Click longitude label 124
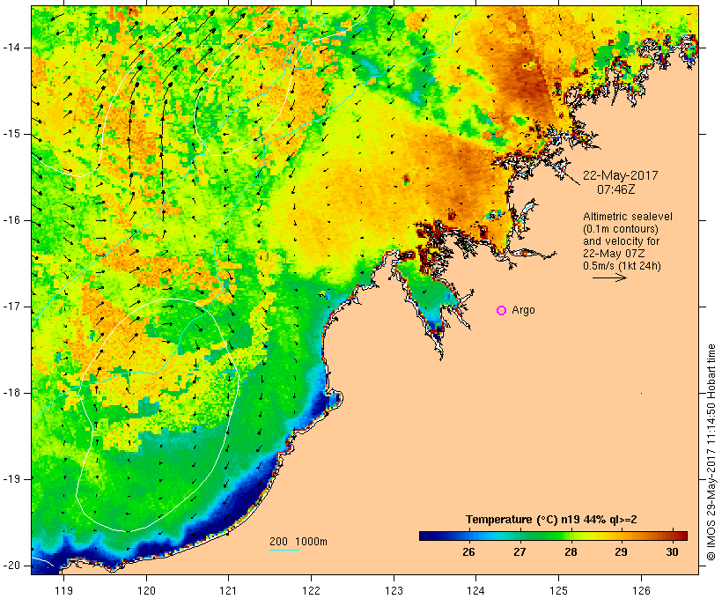Image resolution: width=722 pixels, height=599 pixels. coord(475,590)
